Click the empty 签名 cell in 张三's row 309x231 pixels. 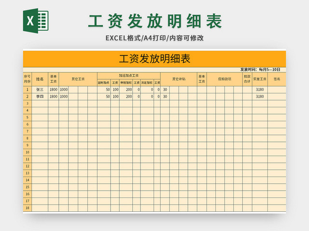pos(277,90)
